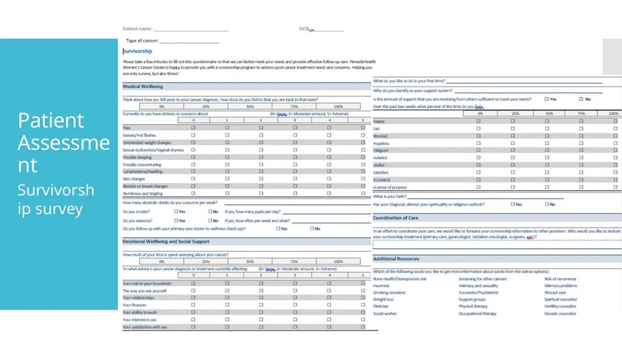Circle the "Risk of recurrence" option
The width and height of the screenshot is (622, 349).
click(x=560, y=279)
